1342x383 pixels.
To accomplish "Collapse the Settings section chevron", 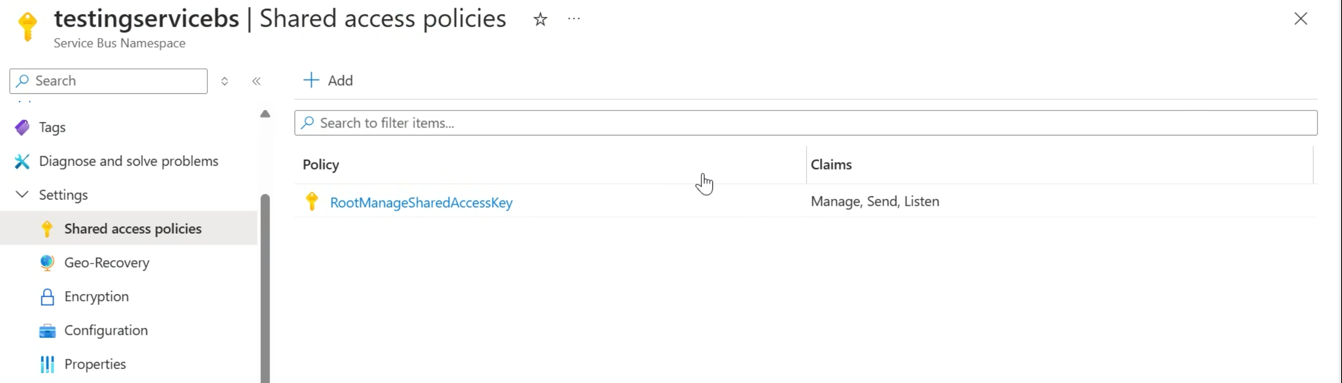I will pyautogui.click(x=22, y=195).
